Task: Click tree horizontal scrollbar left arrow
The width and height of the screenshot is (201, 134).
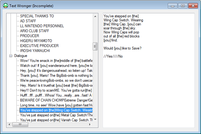Action: (x=9, y=124)
